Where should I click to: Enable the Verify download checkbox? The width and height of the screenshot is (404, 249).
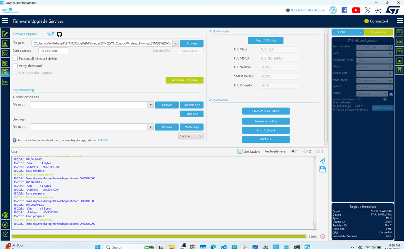[x=15, y=66]
